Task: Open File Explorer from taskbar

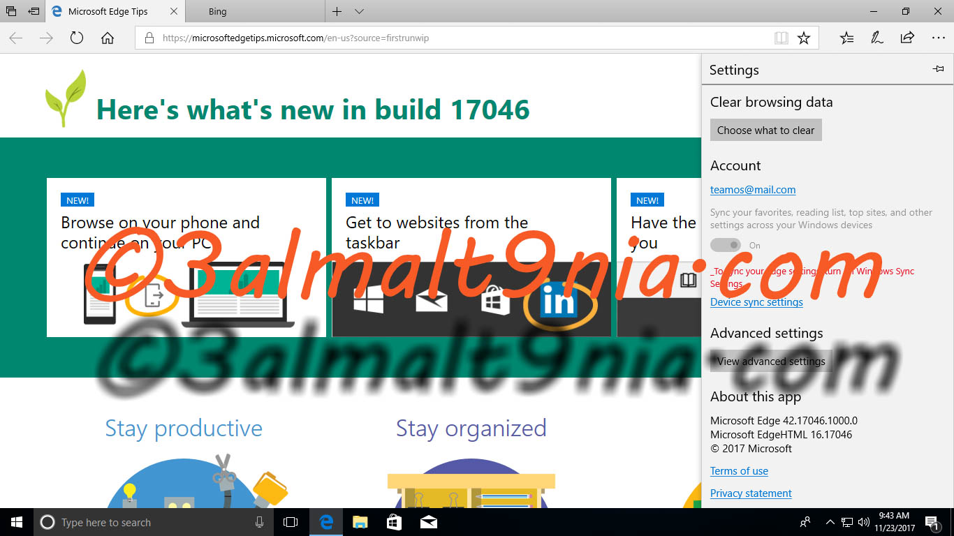Action: [360, 522]
